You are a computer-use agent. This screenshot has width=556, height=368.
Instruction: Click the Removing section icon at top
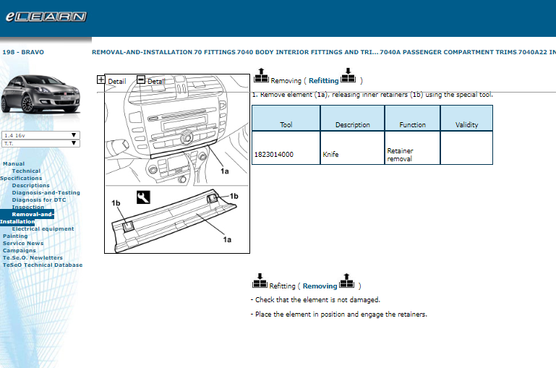point(261,75)
